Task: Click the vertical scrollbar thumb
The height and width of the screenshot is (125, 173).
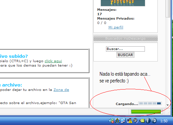Action: [x=168, y=9]
